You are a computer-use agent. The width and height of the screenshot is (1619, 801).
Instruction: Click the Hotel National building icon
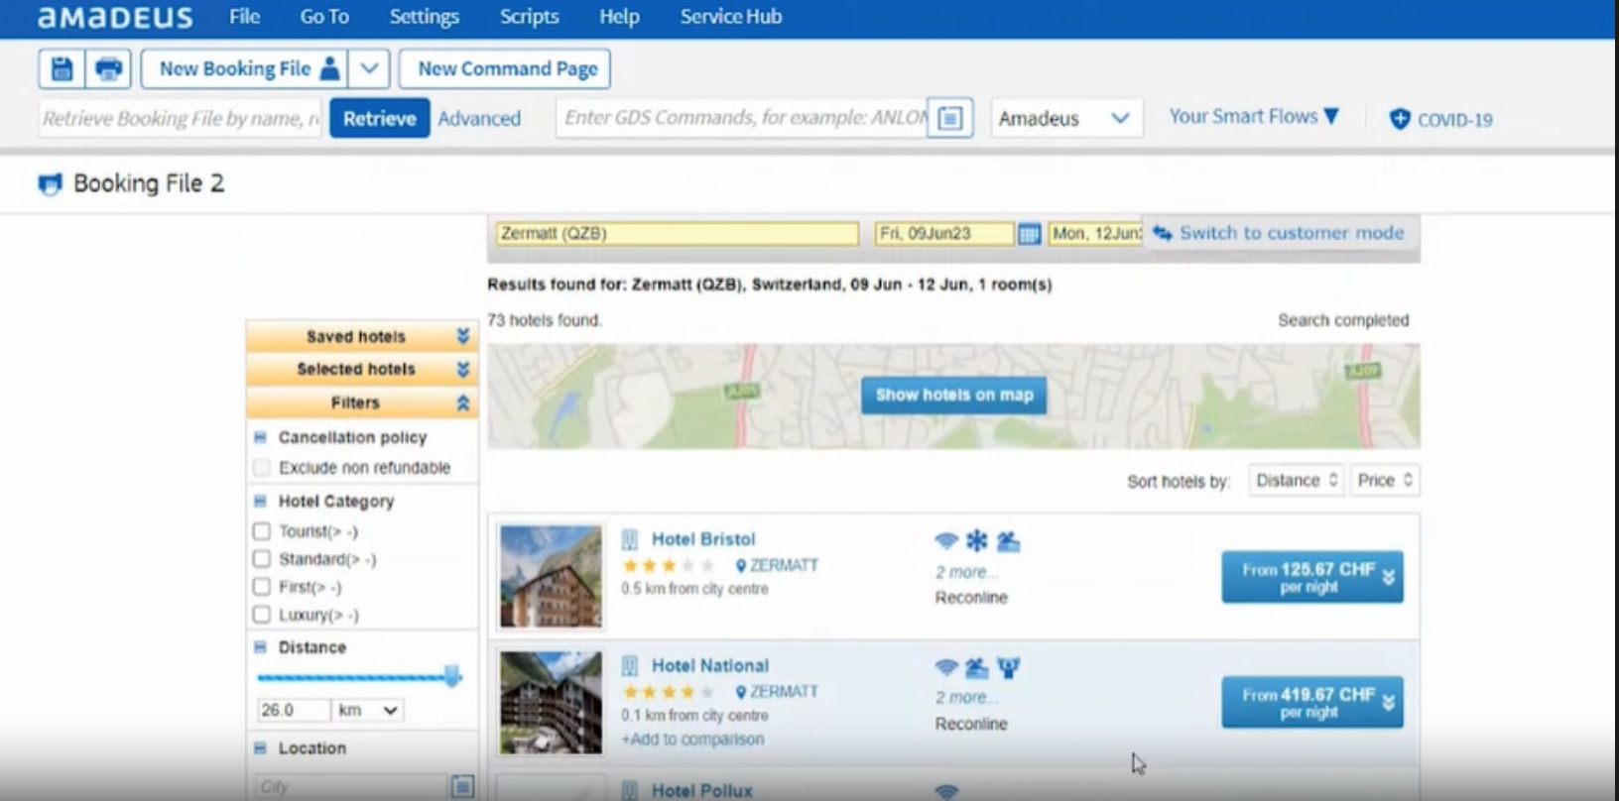(629, 665)
